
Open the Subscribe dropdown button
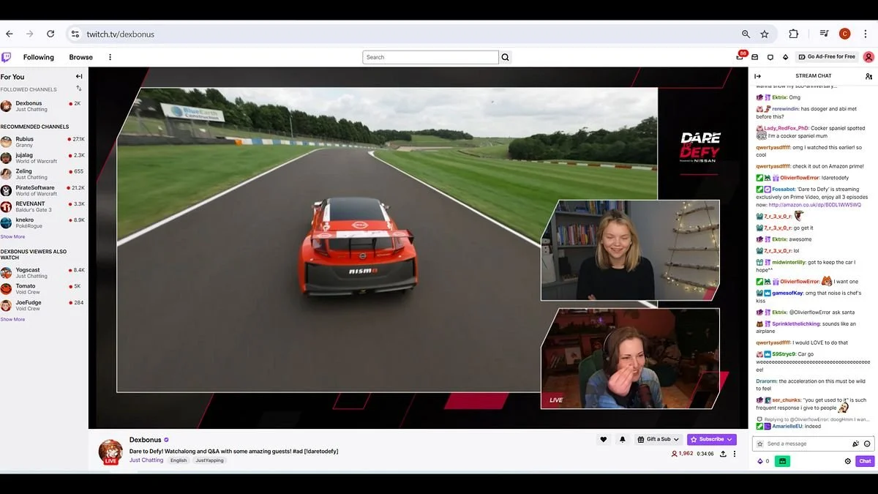coord(712,439)
